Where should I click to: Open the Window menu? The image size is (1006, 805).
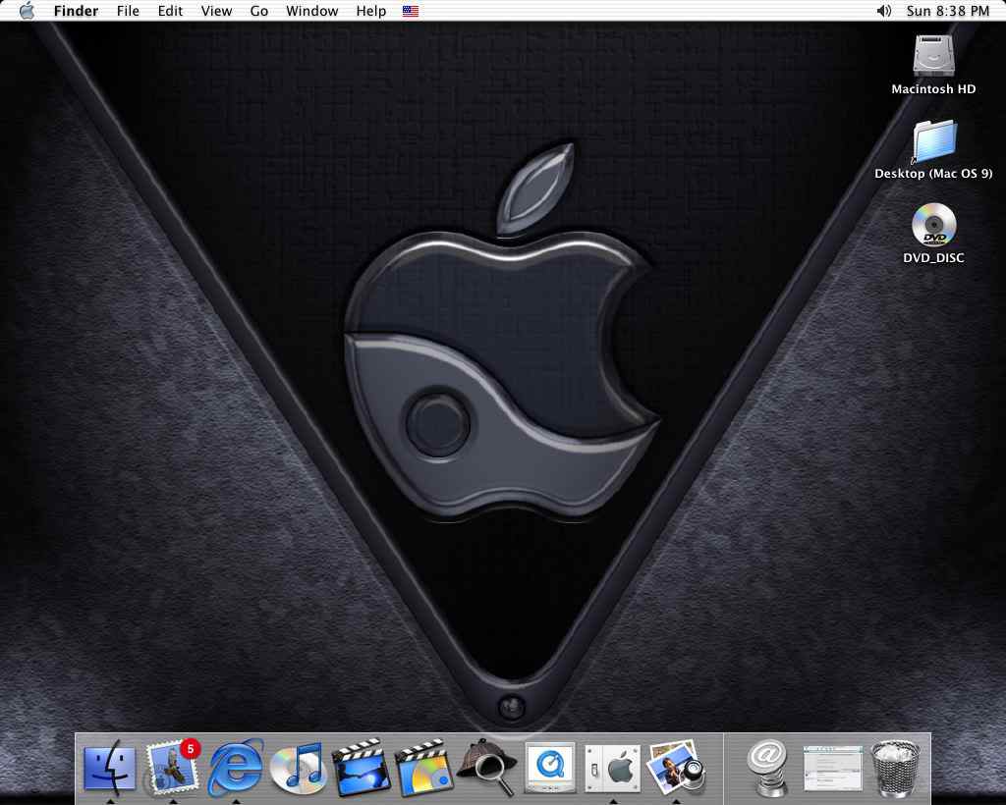click(x=311, y=11)
